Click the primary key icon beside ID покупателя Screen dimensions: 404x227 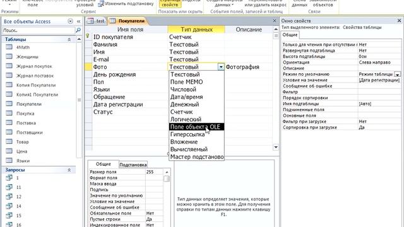click(88, 36)
